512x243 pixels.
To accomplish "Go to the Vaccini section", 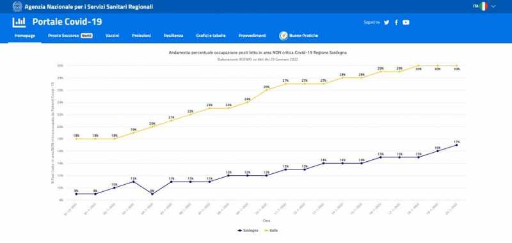I will point(112,36).
